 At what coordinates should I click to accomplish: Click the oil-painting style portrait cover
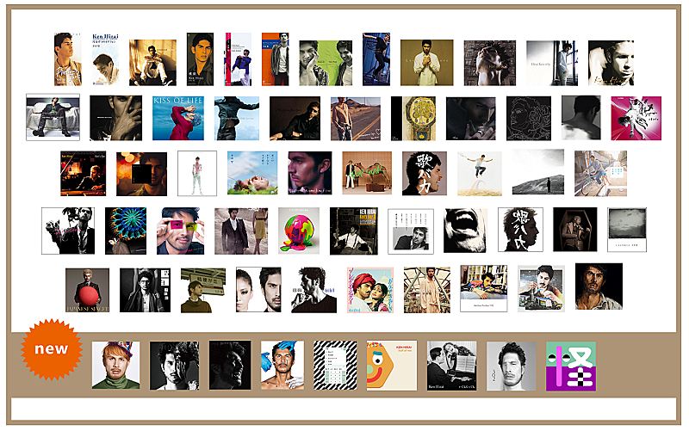(x=598, y=286)
